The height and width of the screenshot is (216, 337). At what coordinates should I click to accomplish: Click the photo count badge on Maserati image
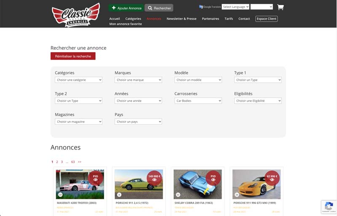click(60, 195)
